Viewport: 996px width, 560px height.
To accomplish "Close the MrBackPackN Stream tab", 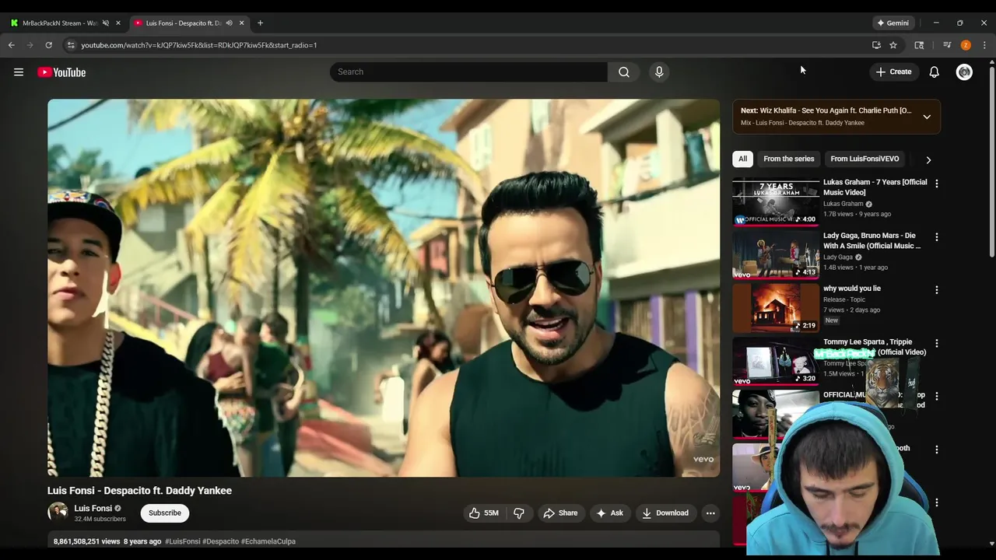I will coord(118,23).
